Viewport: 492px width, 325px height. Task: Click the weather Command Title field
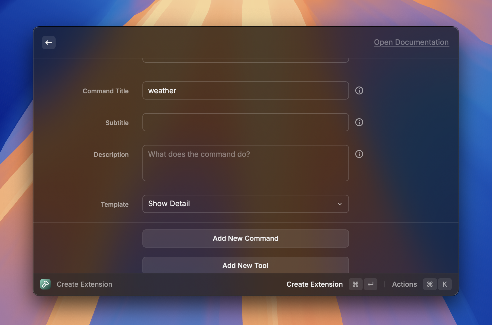245,90
